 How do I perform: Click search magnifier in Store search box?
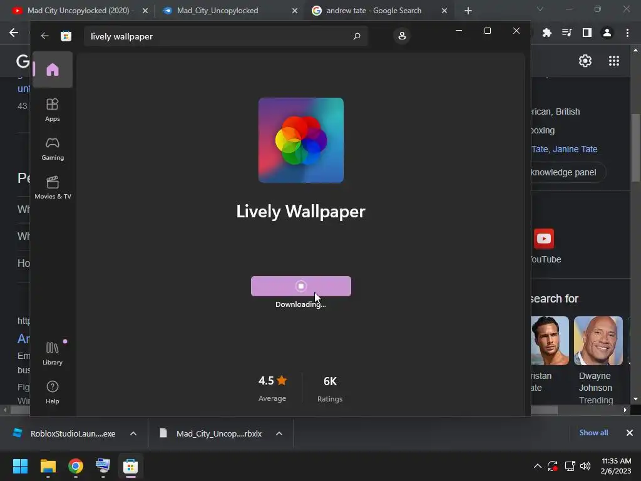coord(356,36)
